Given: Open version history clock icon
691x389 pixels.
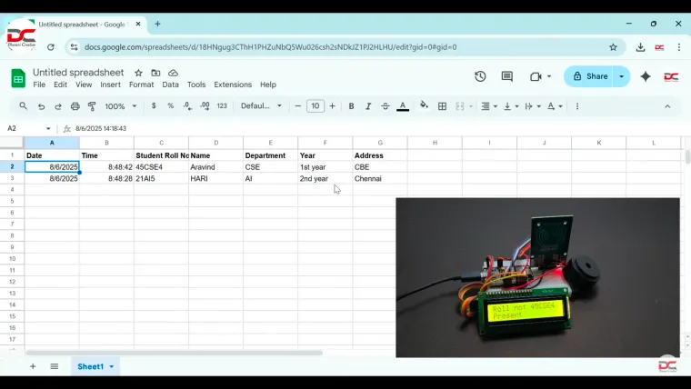Looking at the screenshot, I should pyautogui.click(x=480, y=76).
